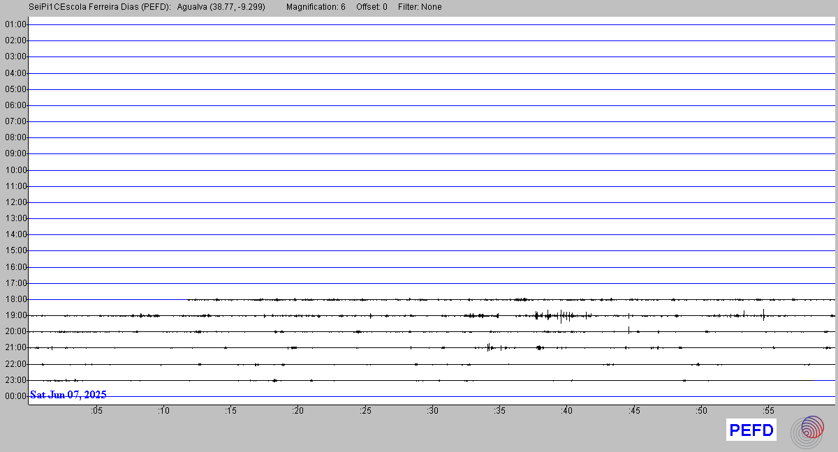This screenshot has height=452, width=838.
Task: Click the concentric-circles seismic logo icon
Action: click(x=807, y=431)
